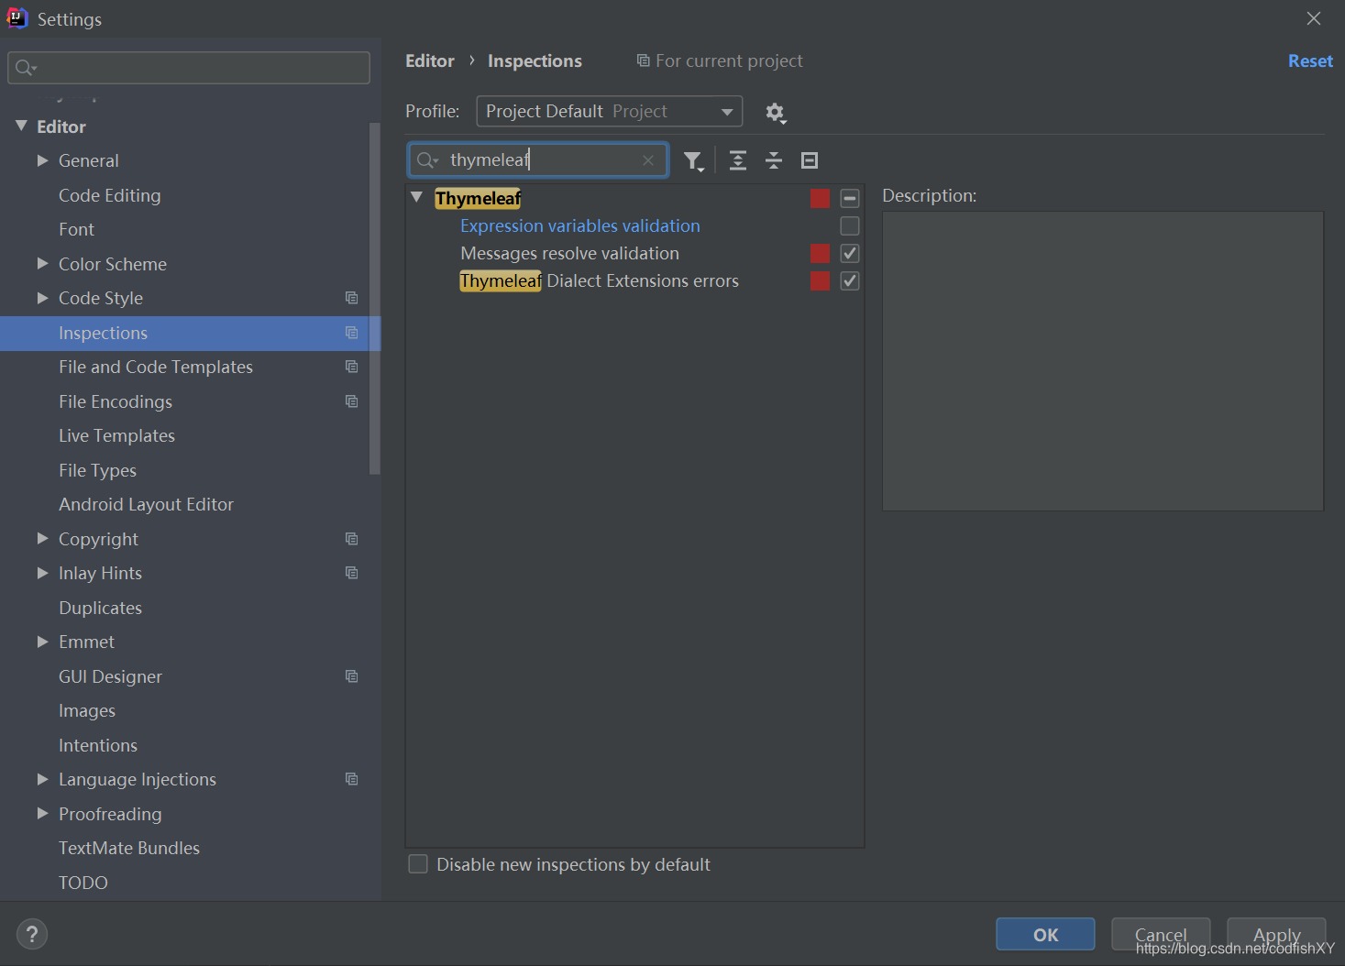The width and height of the screenshot is (1345, 966).
Task: Expand the Copyright node
Action: (42, 538)
